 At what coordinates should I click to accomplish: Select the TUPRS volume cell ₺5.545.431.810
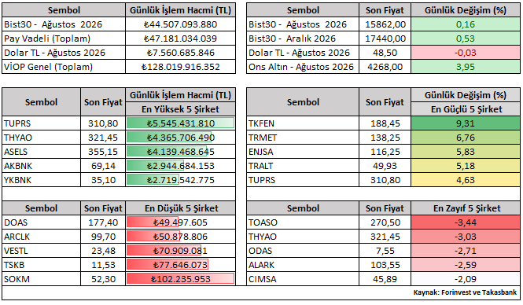click(180, 123)
